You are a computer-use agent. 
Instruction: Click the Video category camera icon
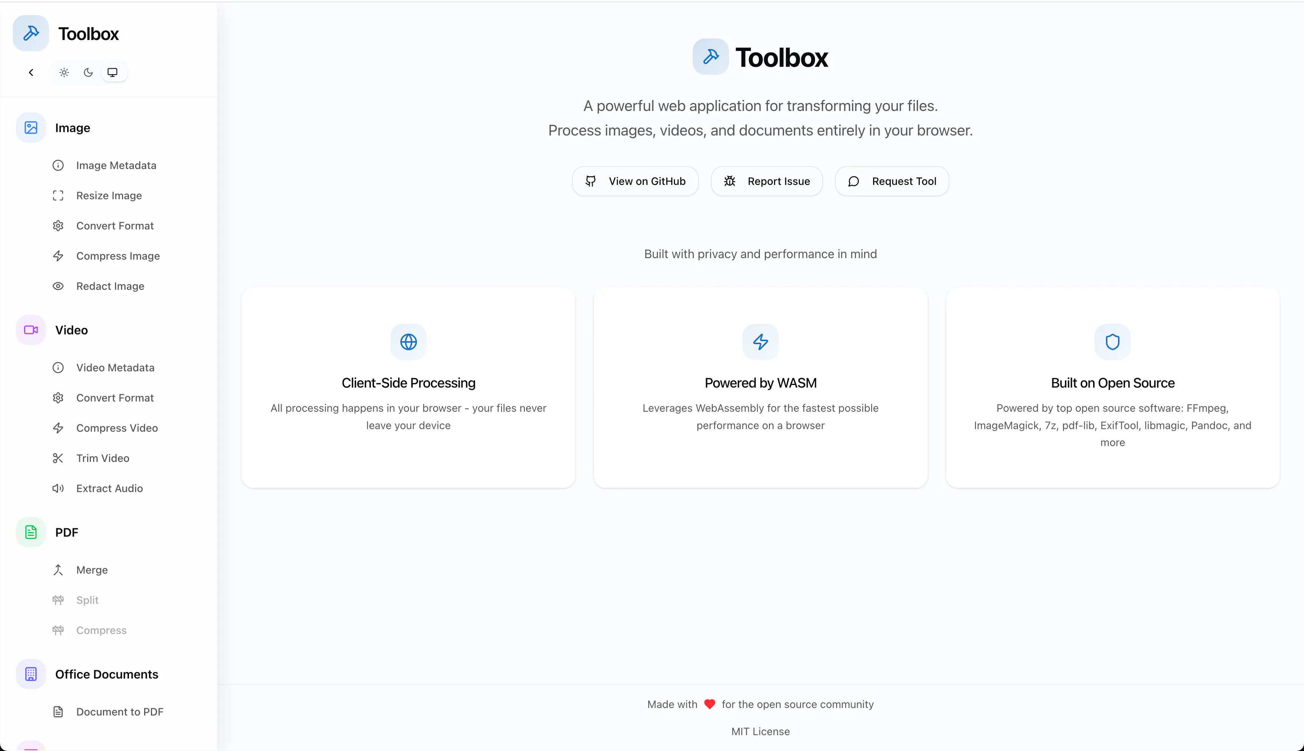coord(31,330)
